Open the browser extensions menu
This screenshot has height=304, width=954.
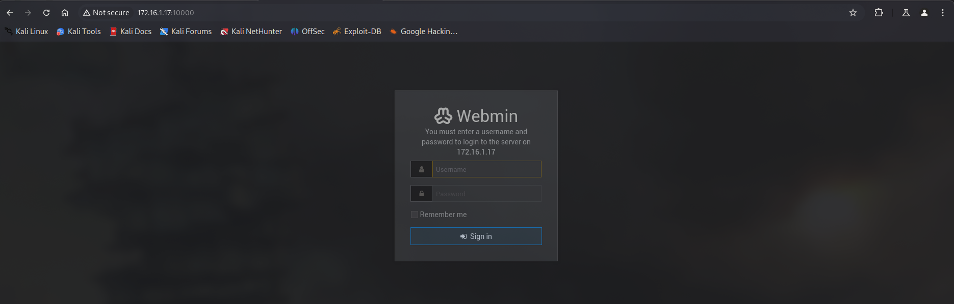(x=879, y=13)
